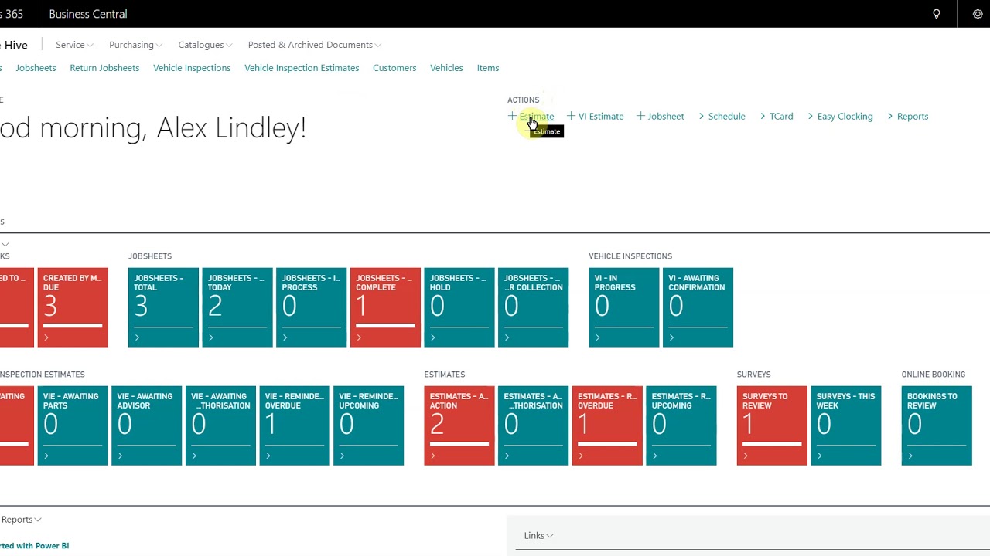Open Estimates - Awaiting Action tile
Viewport: 990px width, 556px height.
click(459, 425)
